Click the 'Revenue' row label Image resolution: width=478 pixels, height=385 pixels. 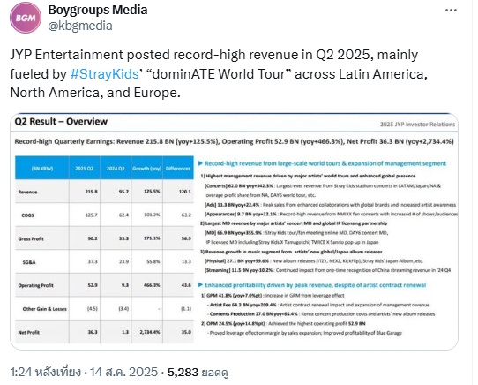click(27, 192)
